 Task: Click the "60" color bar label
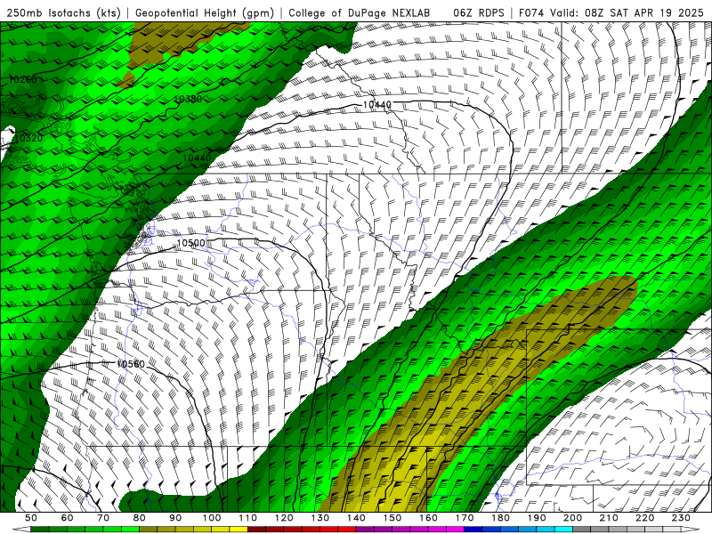click(x=68, y=518)
